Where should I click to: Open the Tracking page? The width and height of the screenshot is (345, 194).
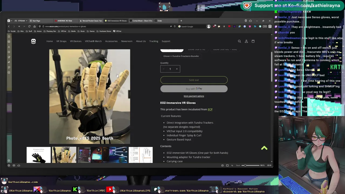tap(154, 41)
